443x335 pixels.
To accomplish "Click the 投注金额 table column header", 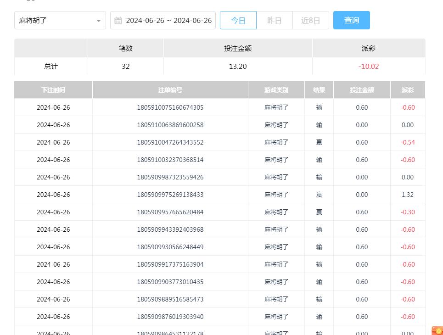I will click(362, 90).
